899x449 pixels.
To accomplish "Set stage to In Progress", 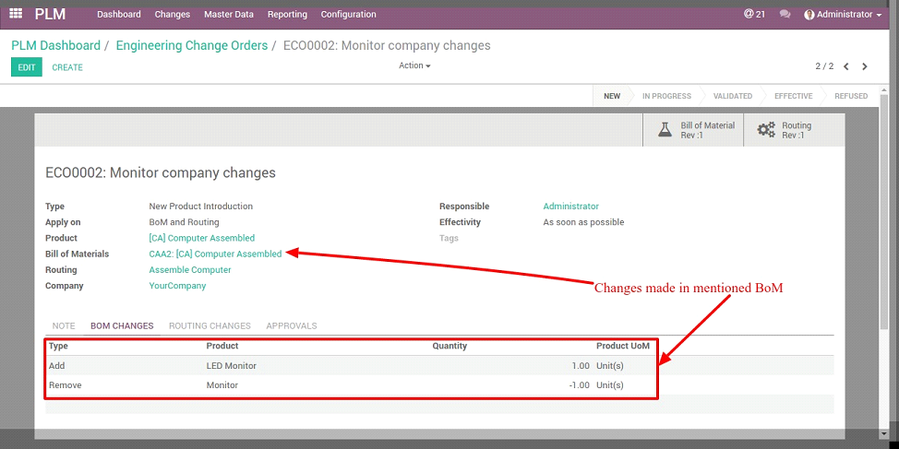I will [666, 96].
